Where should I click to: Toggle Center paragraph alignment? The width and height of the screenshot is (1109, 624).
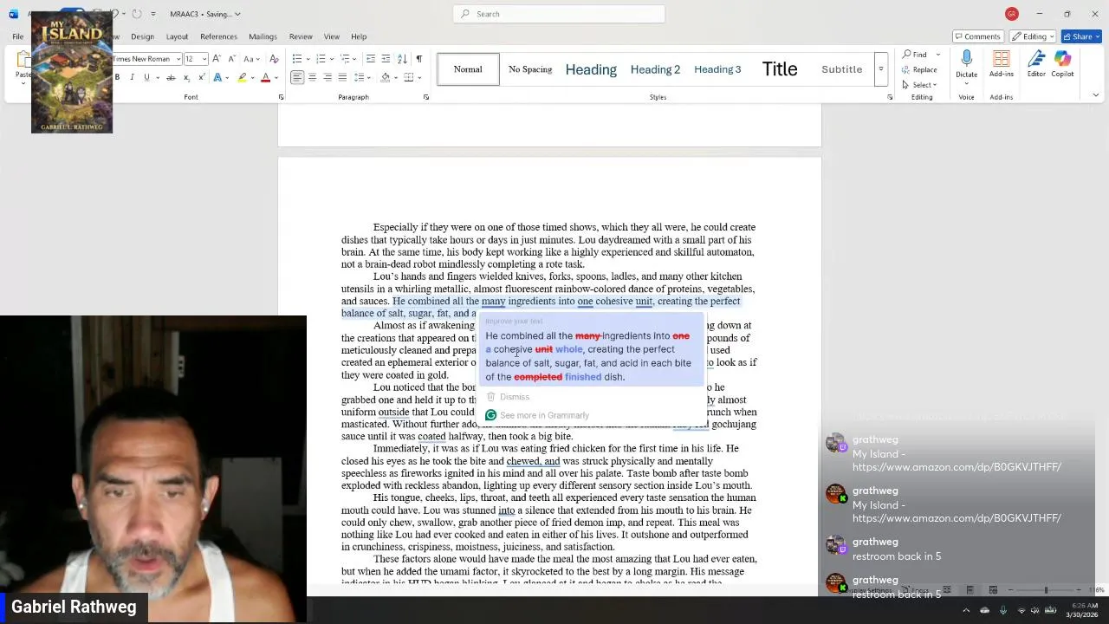pos(312,77)
